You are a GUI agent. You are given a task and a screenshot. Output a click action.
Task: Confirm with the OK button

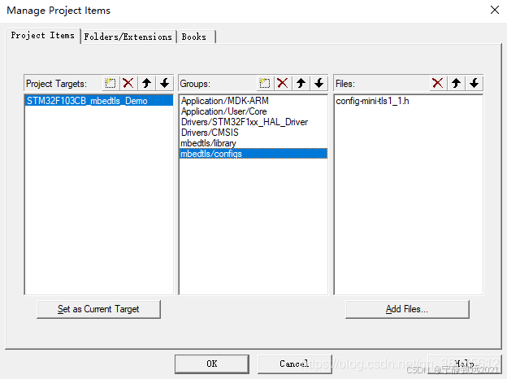pos(212,364)
